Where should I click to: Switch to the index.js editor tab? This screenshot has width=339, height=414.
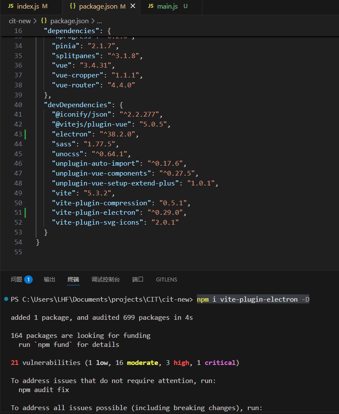point(31,6)
